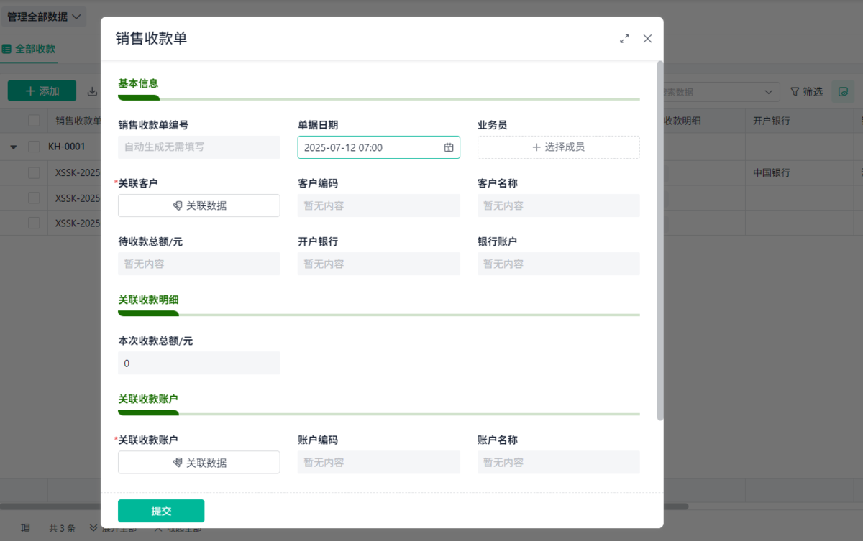This screenshot has height=541, width=863.
Task: Click the 账户编码 field
Action: [379, 463]
